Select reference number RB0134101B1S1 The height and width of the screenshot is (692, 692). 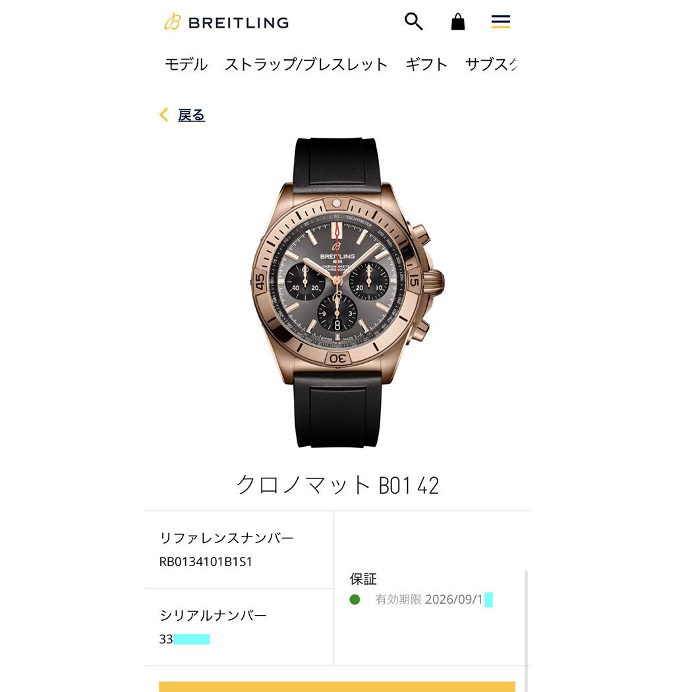click(x=206, y=562)
